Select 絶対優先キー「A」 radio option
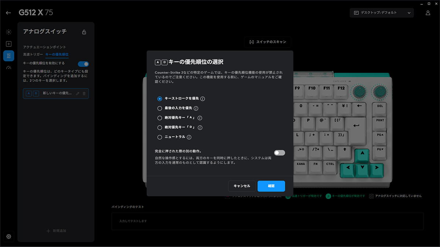 coord(159,118)
